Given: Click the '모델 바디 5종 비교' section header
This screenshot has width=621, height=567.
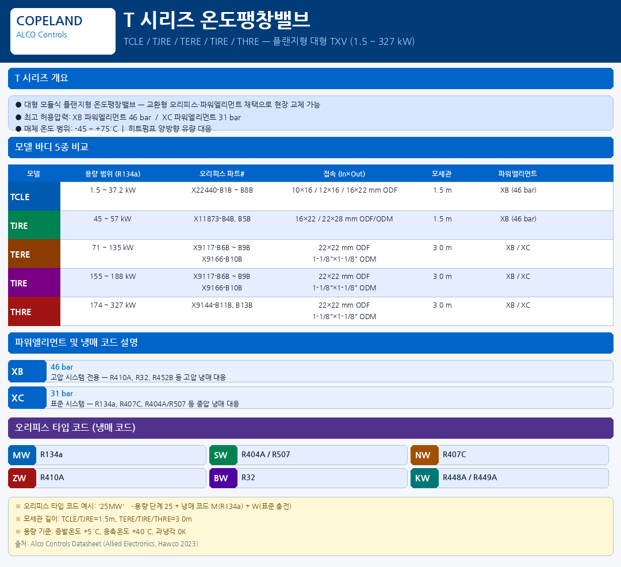Looking at the screenshot, I should tap(310, 147).
